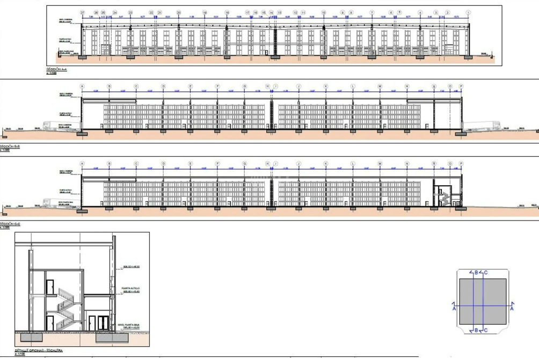
Task: Click section marker A on key plan
Action: pos(454,308)
